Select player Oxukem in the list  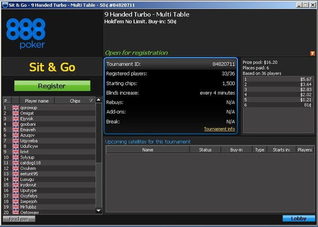(49, 168)
